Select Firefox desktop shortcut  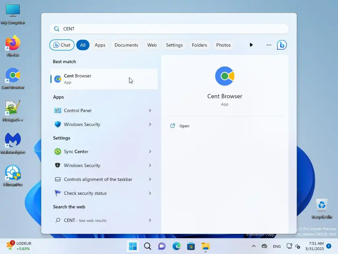tap(13, 46)
